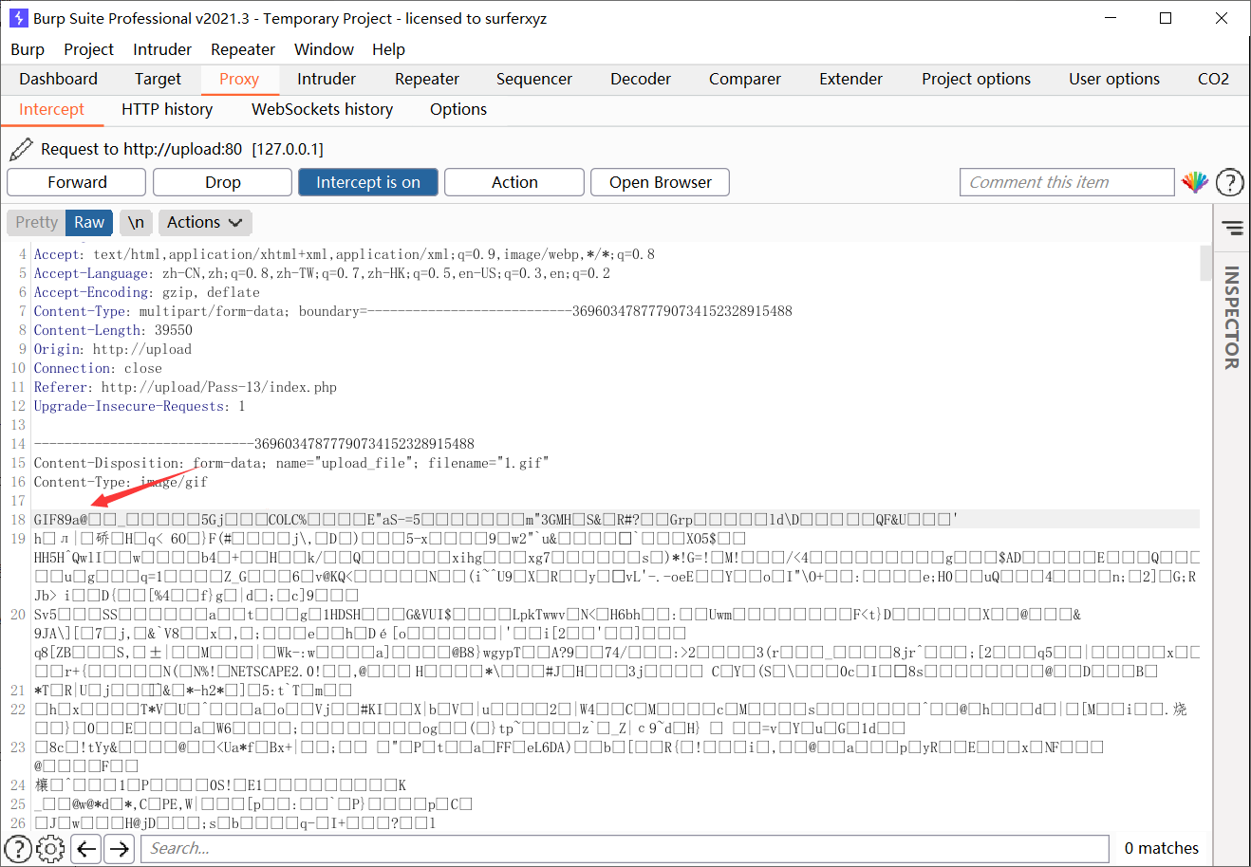Switch to the Repeater tab
Screen dimensions: 1251x867
pos(427,79)
